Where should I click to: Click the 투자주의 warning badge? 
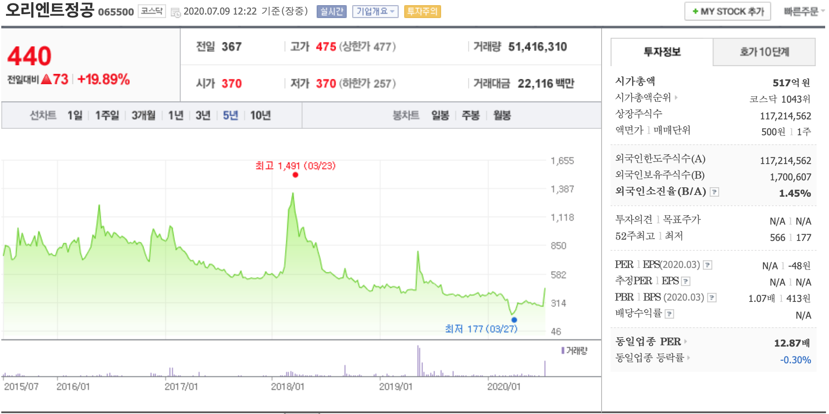[422, 12]
